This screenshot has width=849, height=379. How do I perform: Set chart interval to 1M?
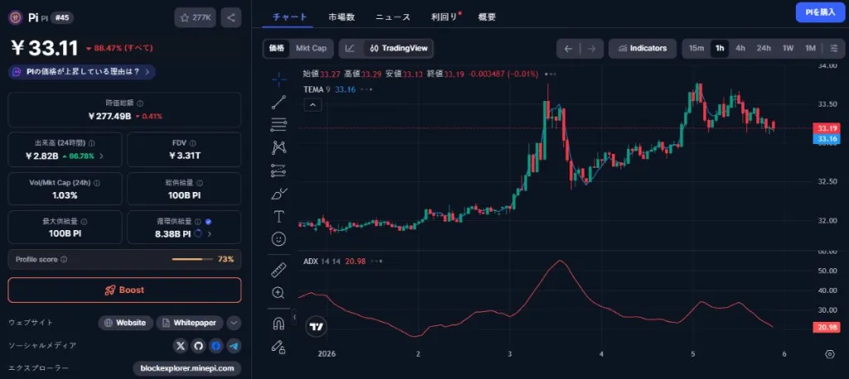click(810, 48)
